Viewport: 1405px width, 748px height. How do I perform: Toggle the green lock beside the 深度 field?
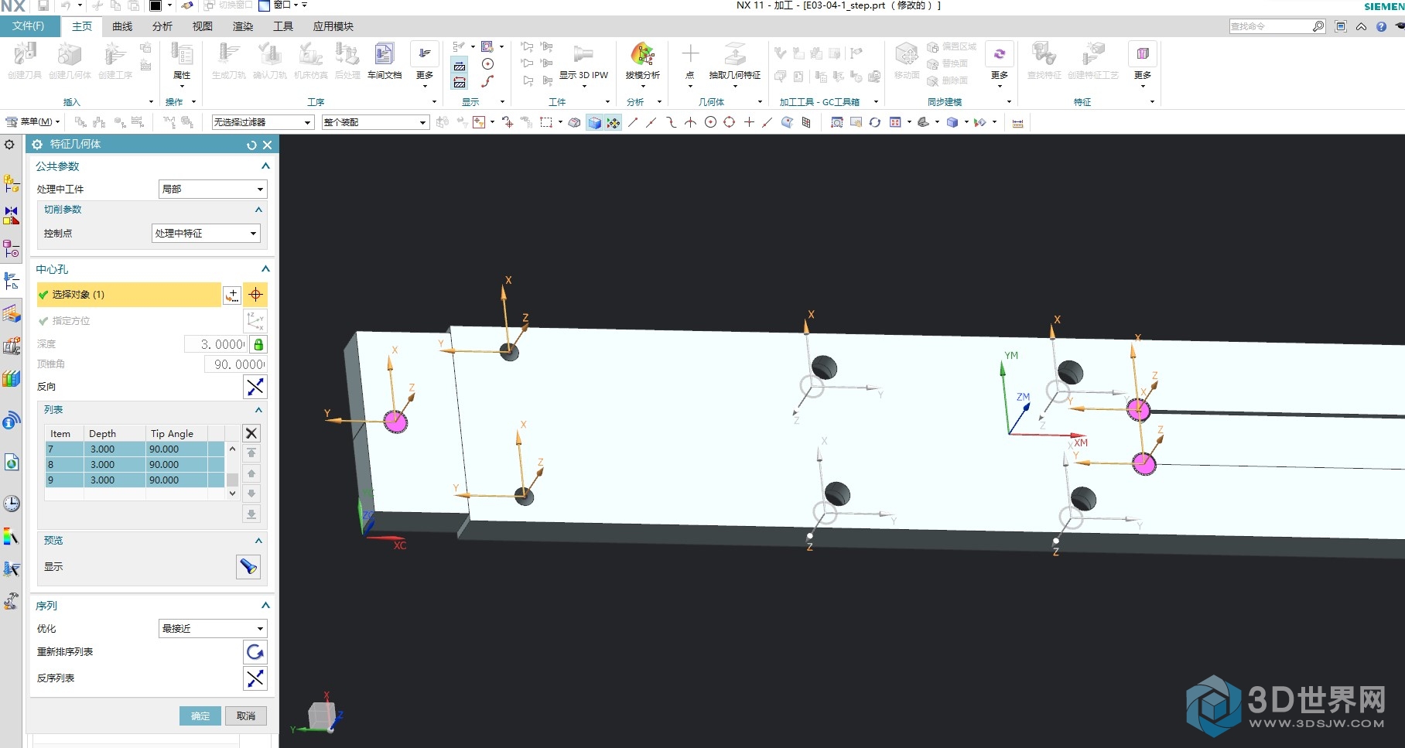click(259, 344)
